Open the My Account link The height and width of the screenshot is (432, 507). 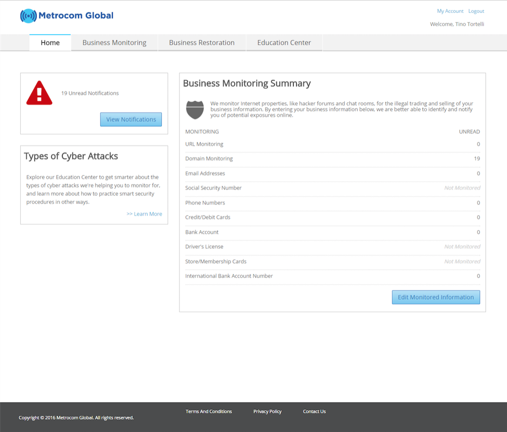(450, 11)
